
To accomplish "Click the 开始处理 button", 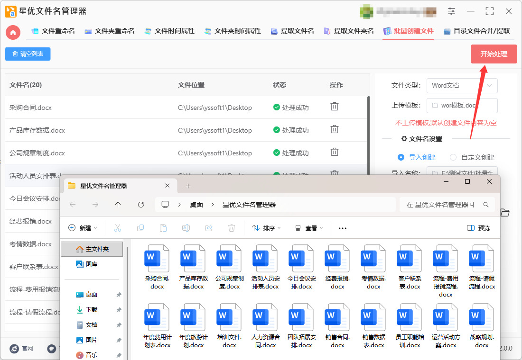I will pyautogui.click(x=494, y=54).
